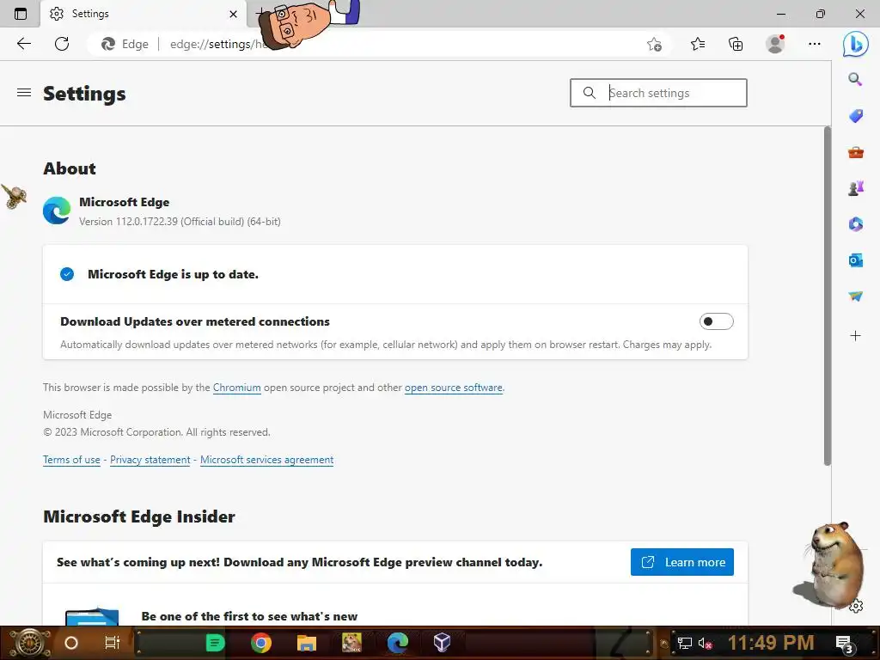Screen dimensions: 880x660
Task: Refresh the settings page
Action: [x=62, y=44]
